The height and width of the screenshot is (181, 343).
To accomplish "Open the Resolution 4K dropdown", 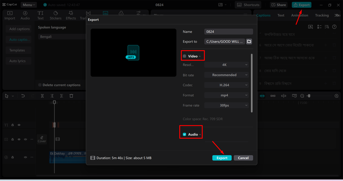I will click(226, 65).
